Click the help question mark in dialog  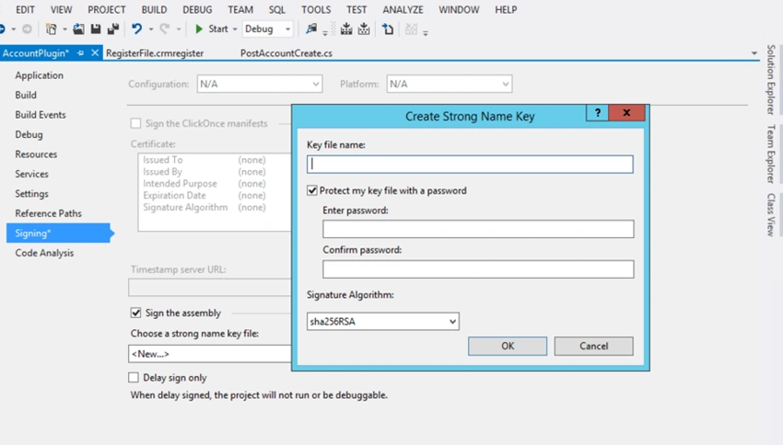click(x=597, y=112)
